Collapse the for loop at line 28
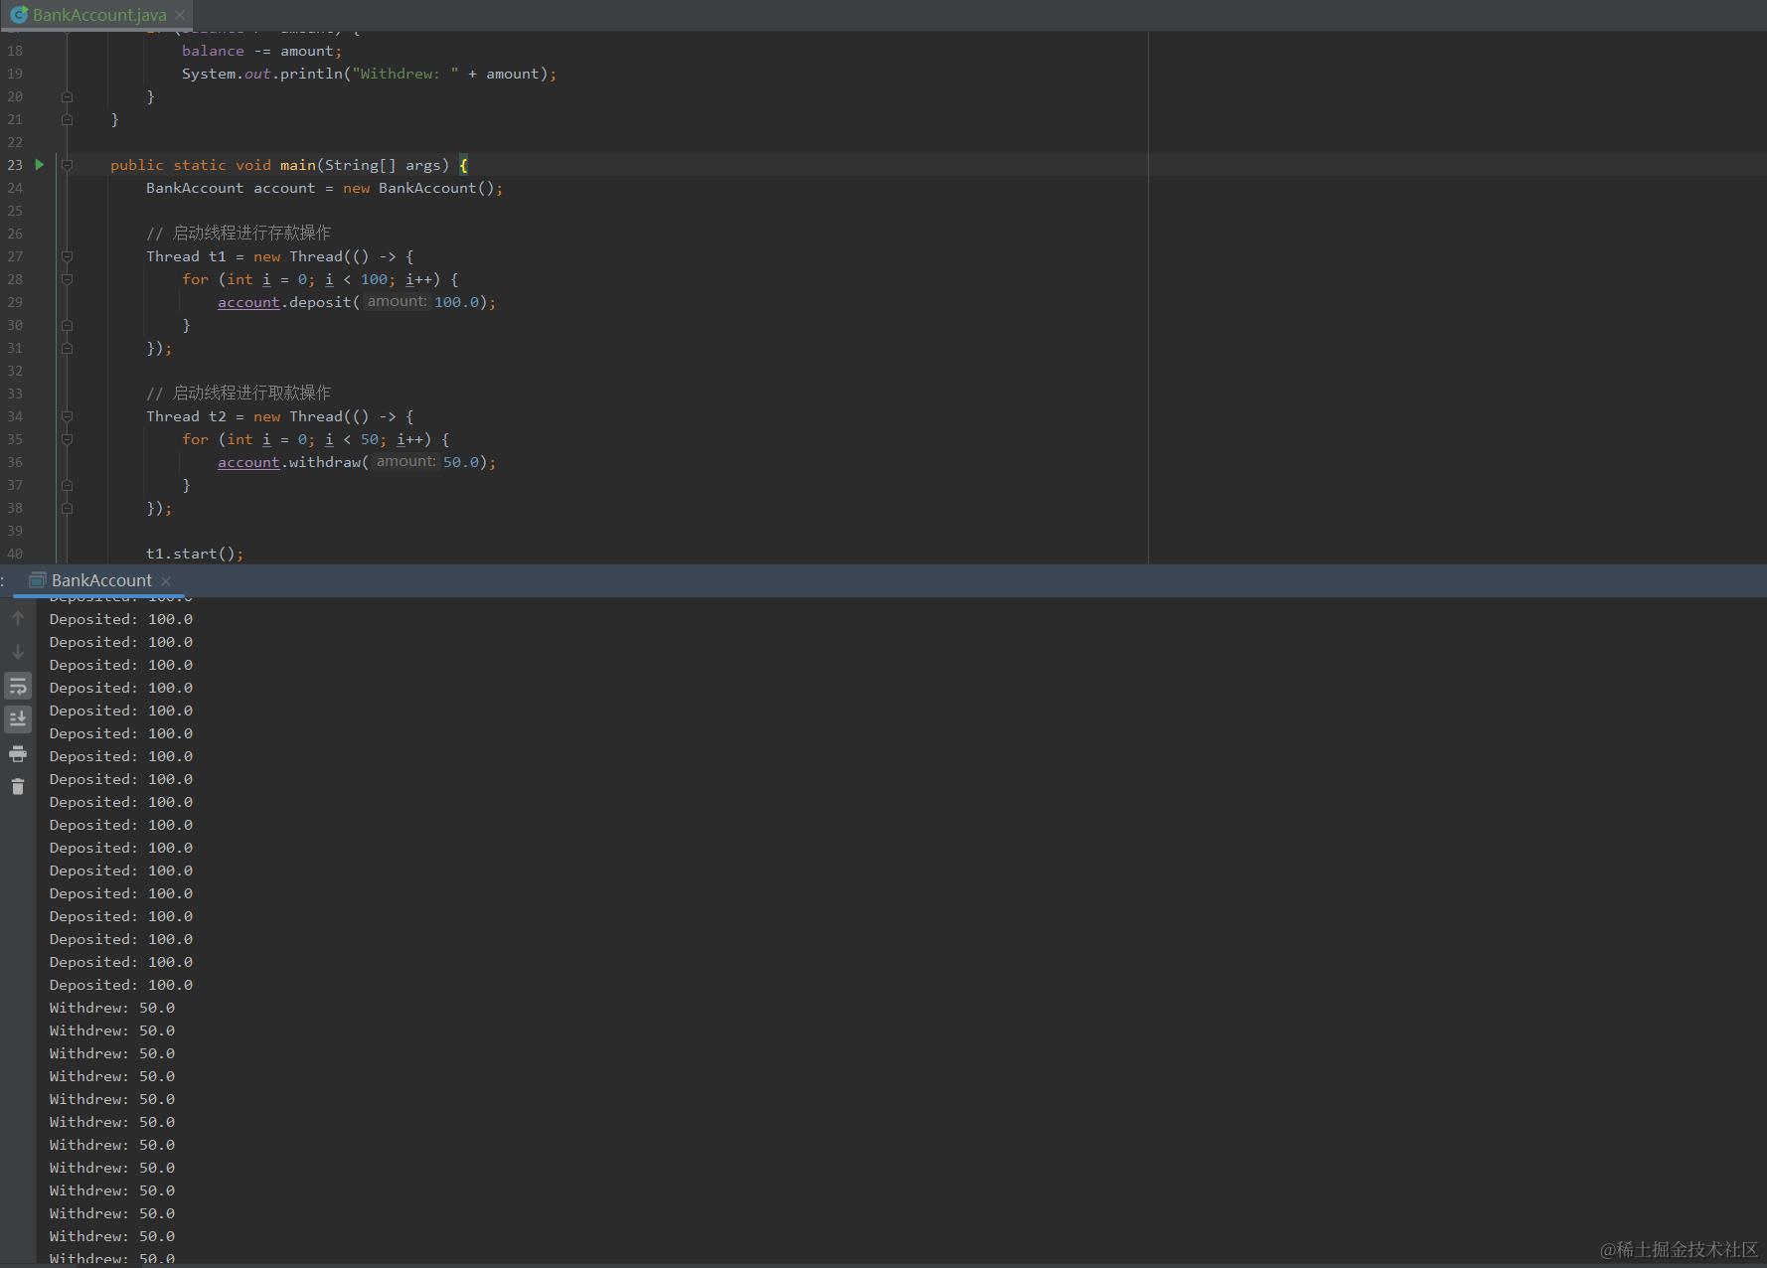Image resolution: width=1767 pixels, height=1268 pixels. coord(67,279)
